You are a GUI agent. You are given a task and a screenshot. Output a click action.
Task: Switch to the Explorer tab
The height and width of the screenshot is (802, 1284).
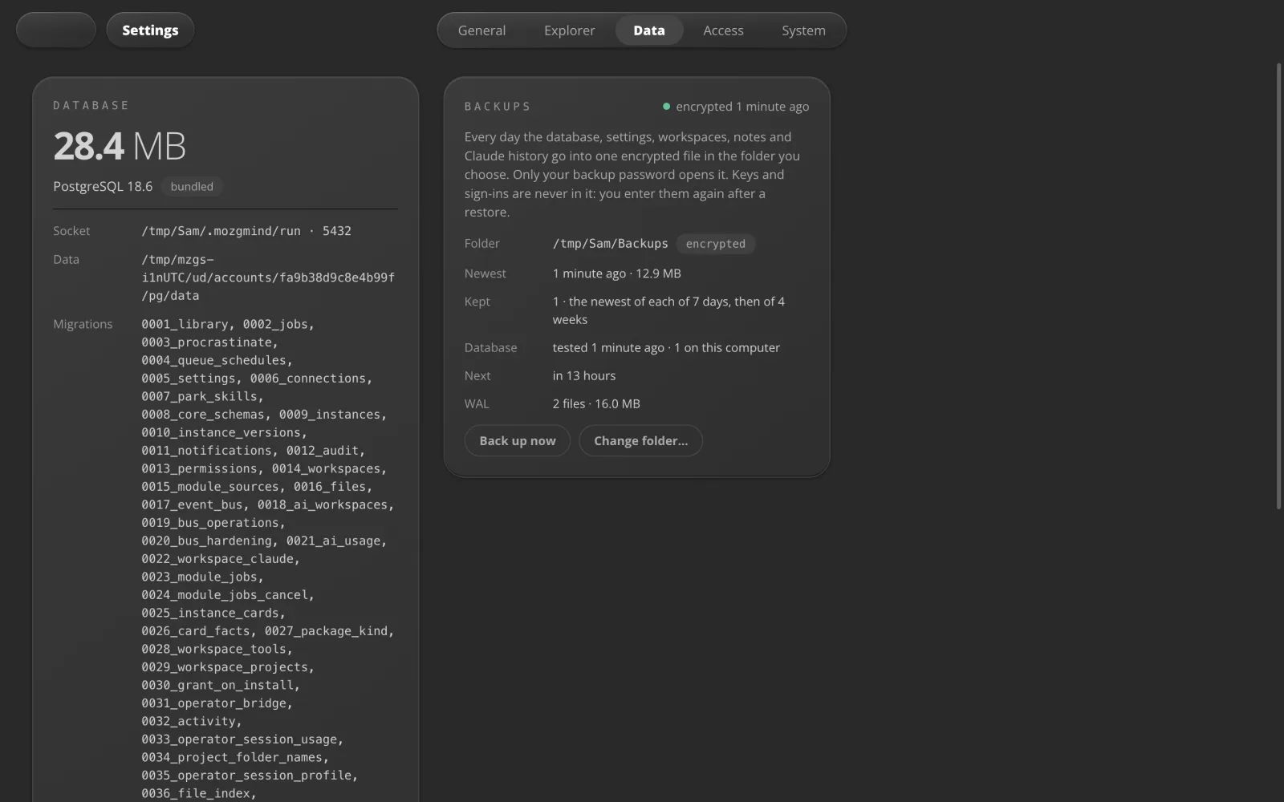[x=569, y=30]
